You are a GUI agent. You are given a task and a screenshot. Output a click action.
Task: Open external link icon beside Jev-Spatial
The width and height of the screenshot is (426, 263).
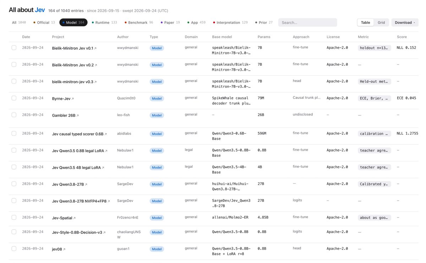(x=74, y=218)
